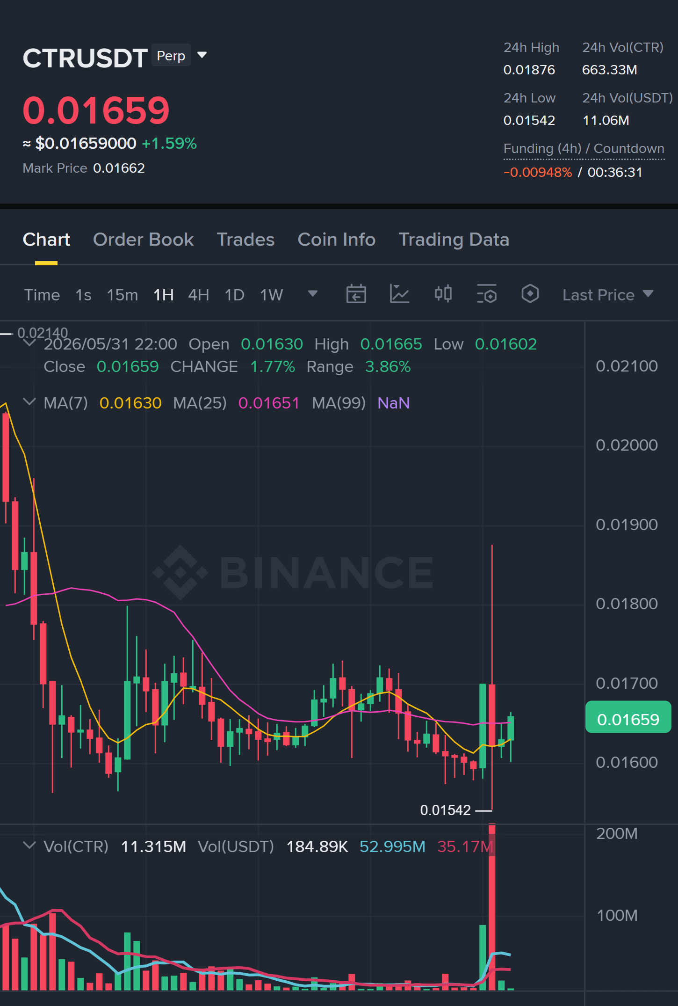
Task: Click the funding countdown 00:36:31
Action: tap(615, 172)
